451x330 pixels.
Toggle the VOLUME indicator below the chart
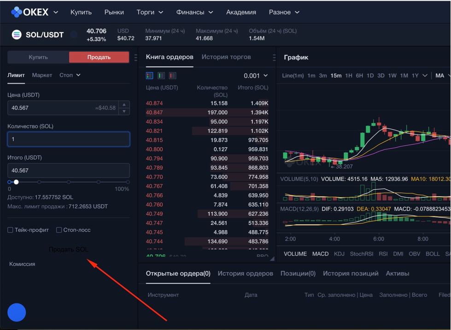[x=295, y=254]
